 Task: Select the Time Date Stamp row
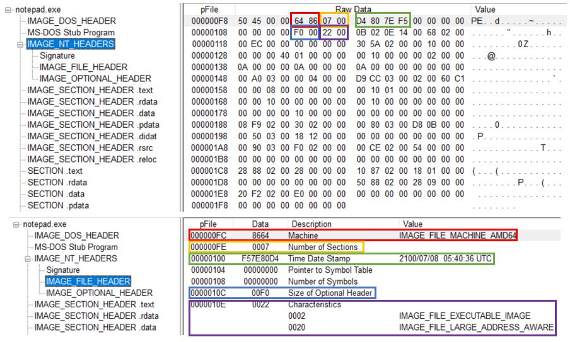pyautogui.click(x=373, y=259)
